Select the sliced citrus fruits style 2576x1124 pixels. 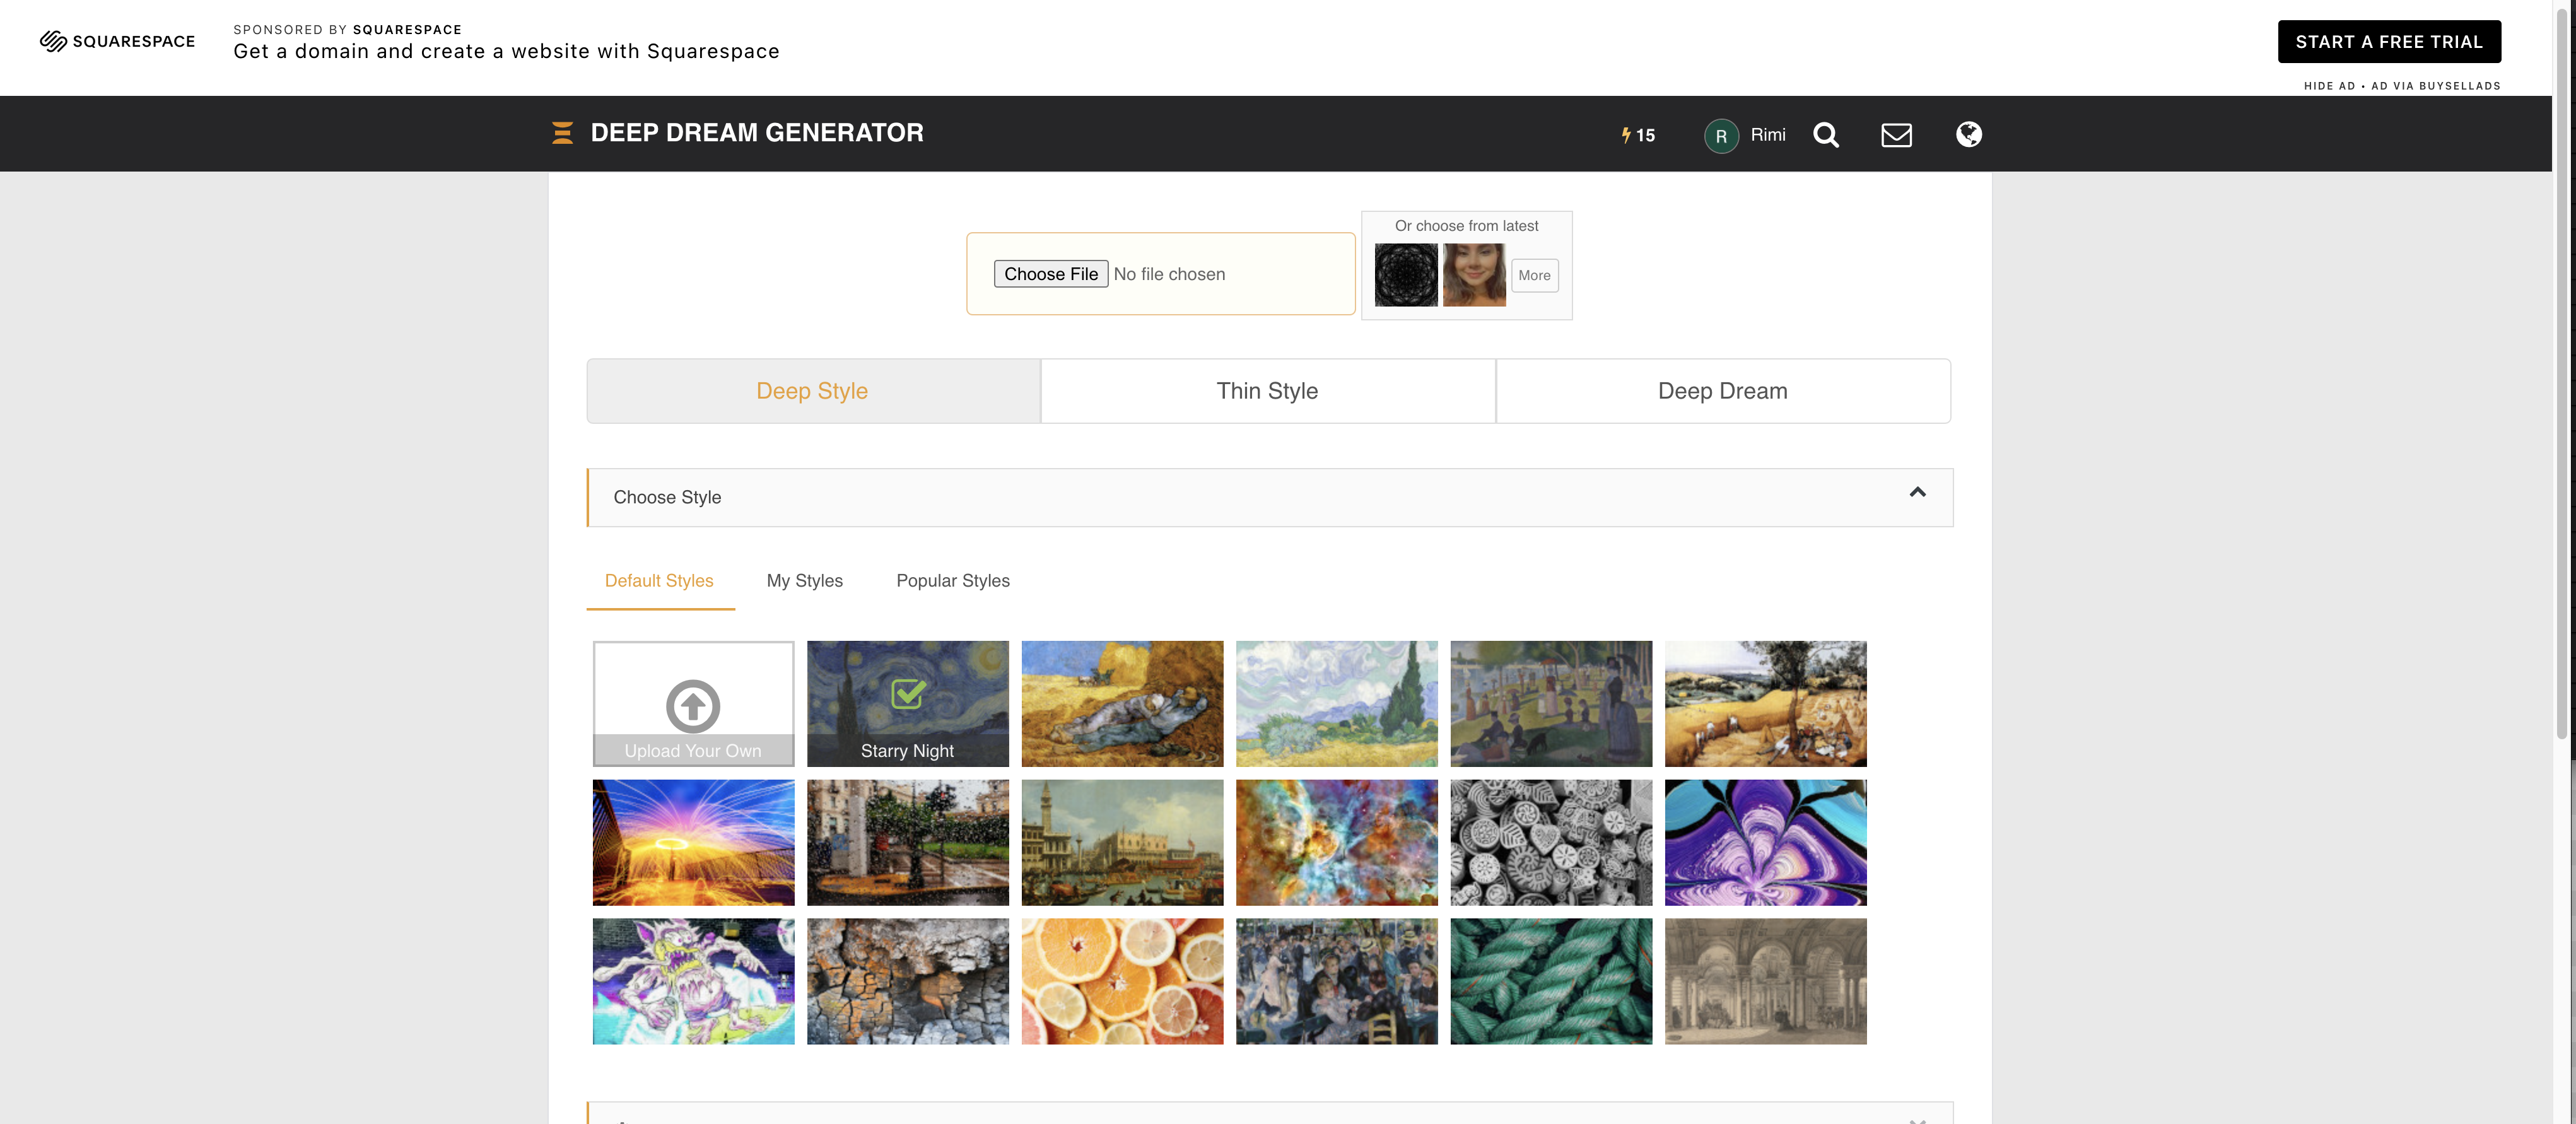point(1122,982)
